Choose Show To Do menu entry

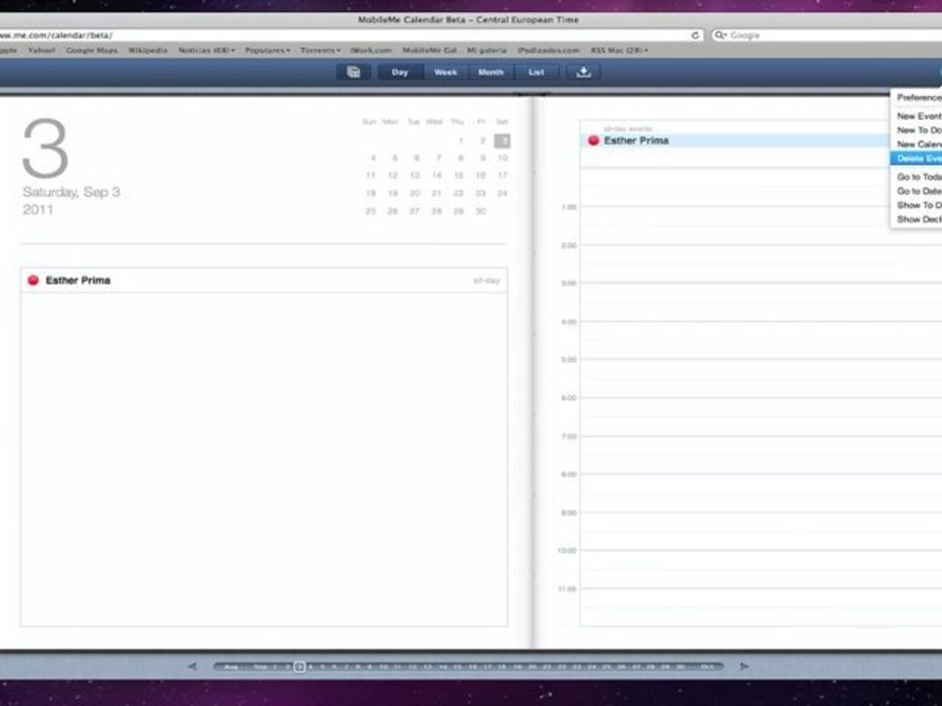(x=916, y=205)
